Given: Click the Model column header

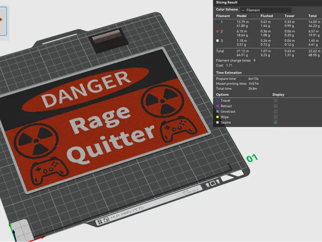Looking at the screenshot, I should pos(242,16).
